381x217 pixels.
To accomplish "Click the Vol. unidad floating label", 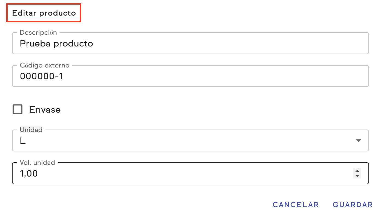I will [37, 163].
